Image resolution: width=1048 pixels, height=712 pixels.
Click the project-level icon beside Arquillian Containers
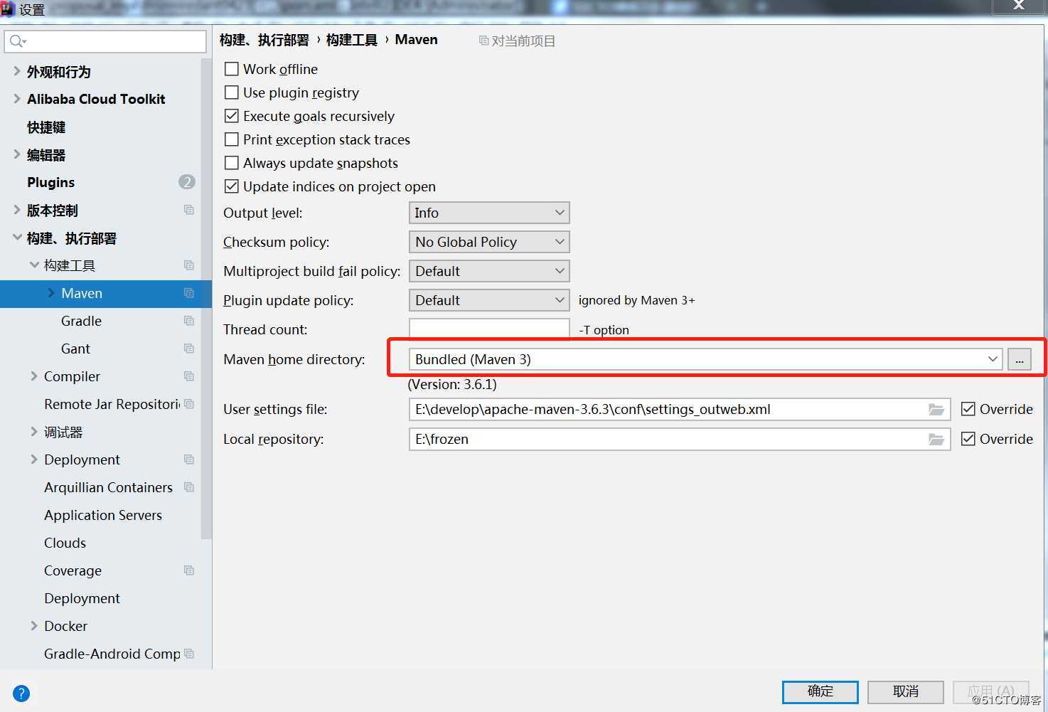188,487
